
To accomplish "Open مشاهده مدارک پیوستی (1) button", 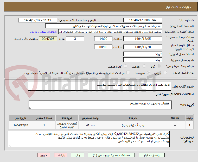I will coord(111,155).
